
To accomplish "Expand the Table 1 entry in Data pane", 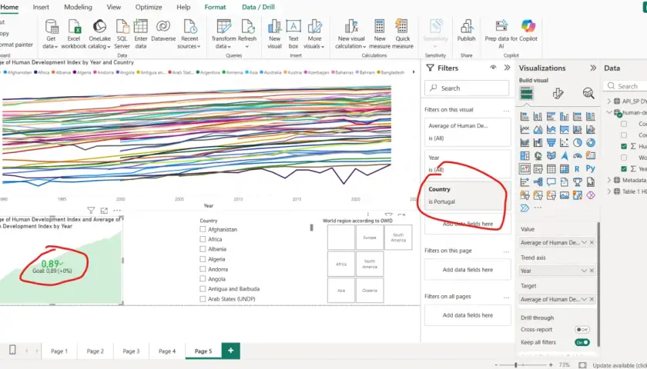I will click(609, 191).
